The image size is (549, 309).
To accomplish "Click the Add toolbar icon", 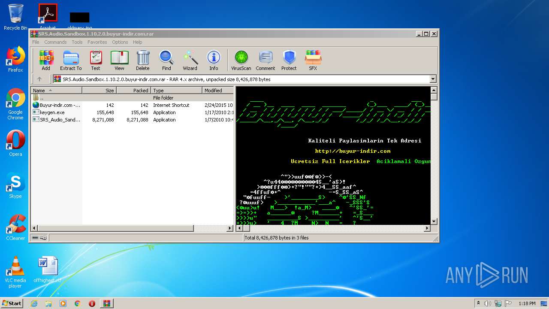I will tap(46, 60).
